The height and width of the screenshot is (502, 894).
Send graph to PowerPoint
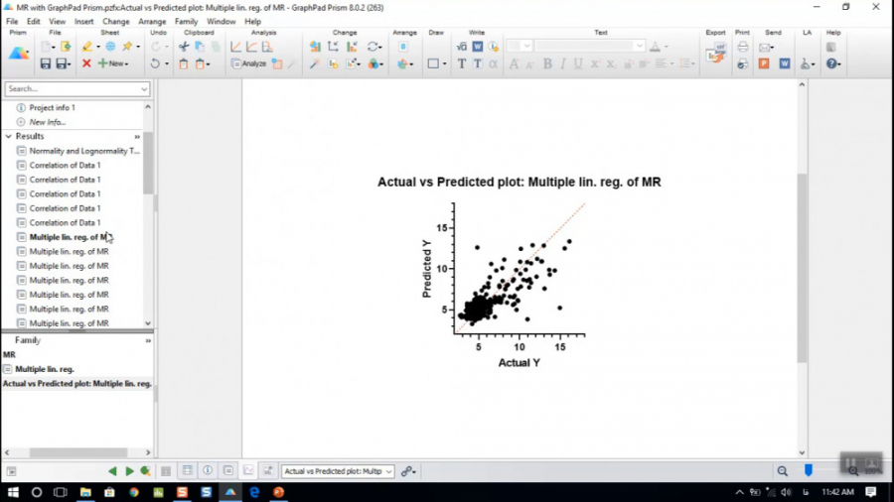point(764,63)
